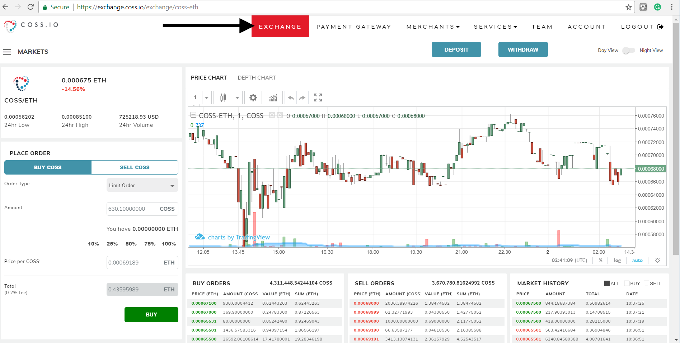Screen dimensions: 680x343
Task: Expand the Merchants menu
Action: point(433,27)
